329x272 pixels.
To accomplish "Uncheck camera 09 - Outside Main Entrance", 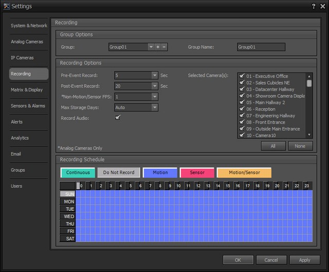I will tap(242, 129).
